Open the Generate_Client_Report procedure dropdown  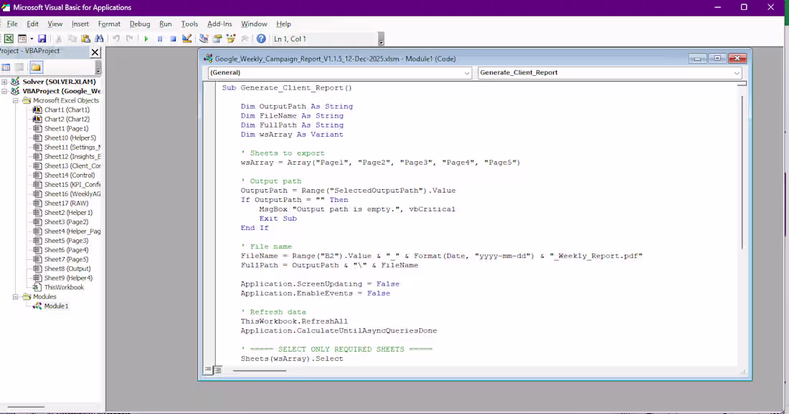click(x=737, y=73)
